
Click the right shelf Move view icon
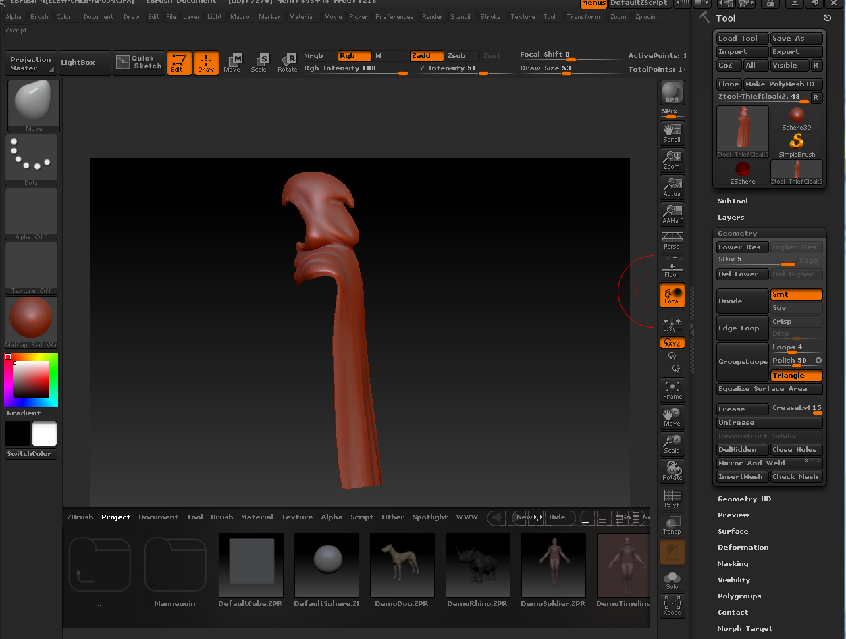pyautogui.click(x=672, y=417)
